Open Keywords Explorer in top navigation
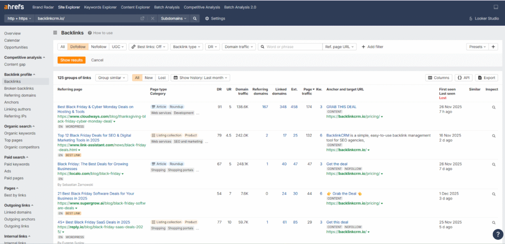 coord(101,7)
